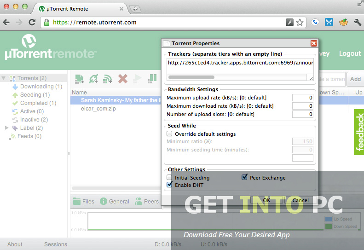Click the Down Speed legend swatch
Image resolution: width=364 pixels, height=250 pixels.
tap(329, 227)
